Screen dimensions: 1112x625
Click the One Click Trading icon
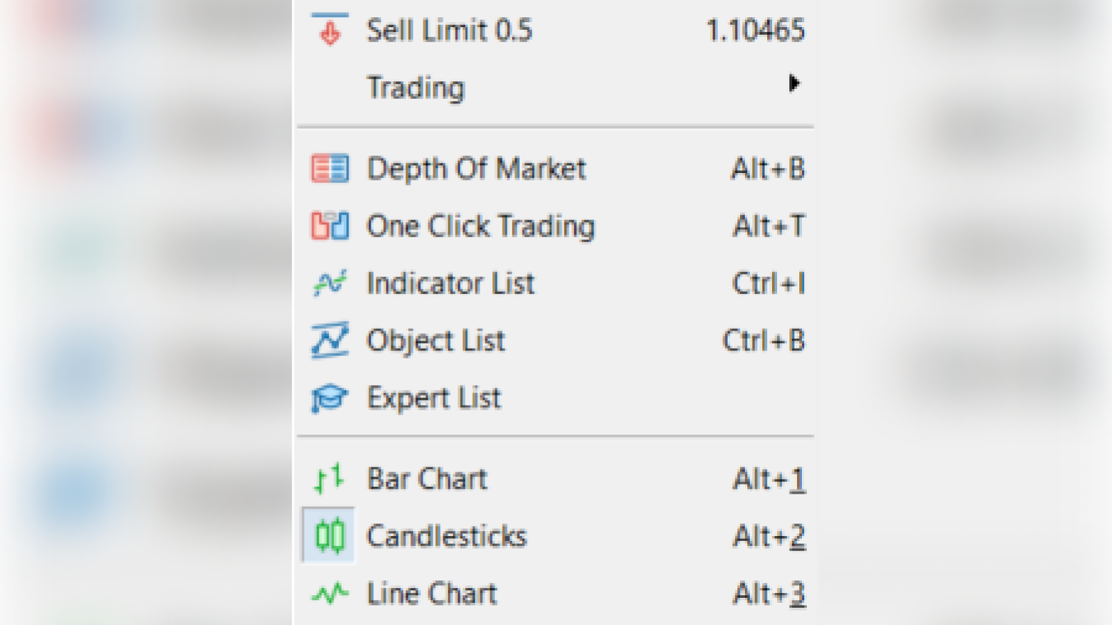click(329, 226)
